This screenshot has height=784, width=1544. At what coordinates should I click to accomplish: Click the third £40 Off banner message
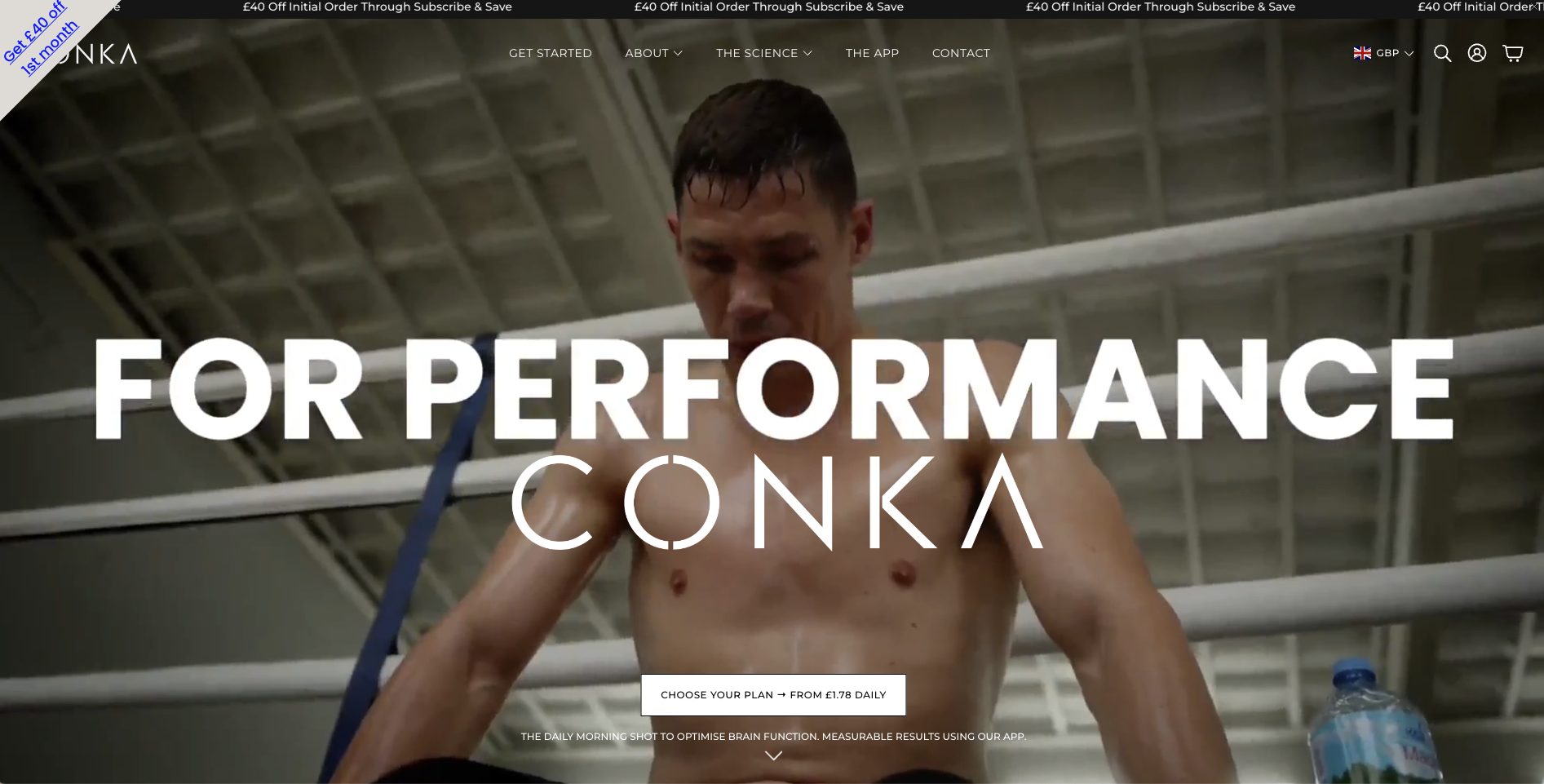tap(1161, 7)
